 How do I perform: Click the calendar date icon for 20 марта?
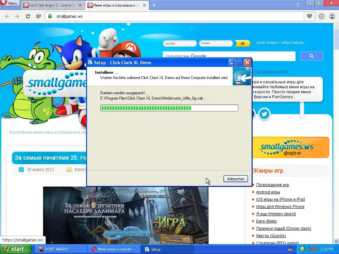coord(21,170)
